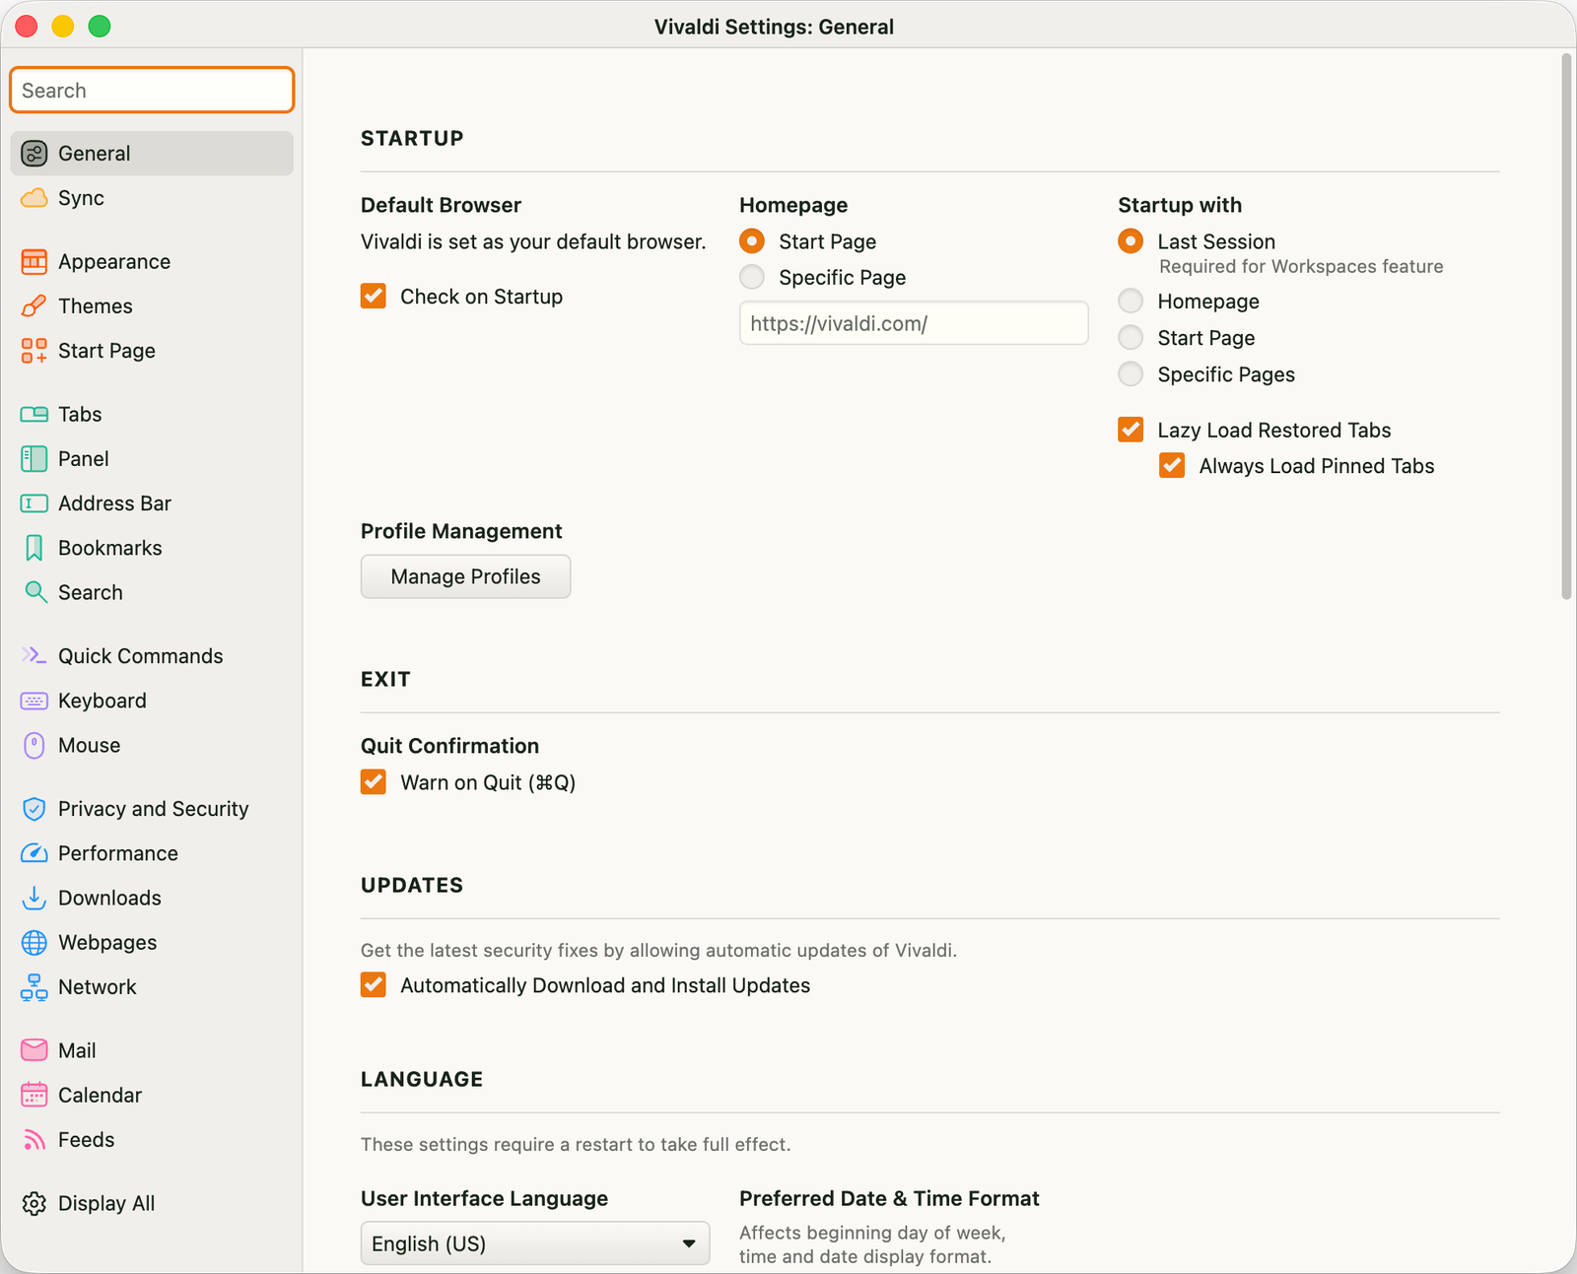The image size is (1577, 1274).
Task: Click the Bookmarks ribbon icon
Action: [34, 548]
